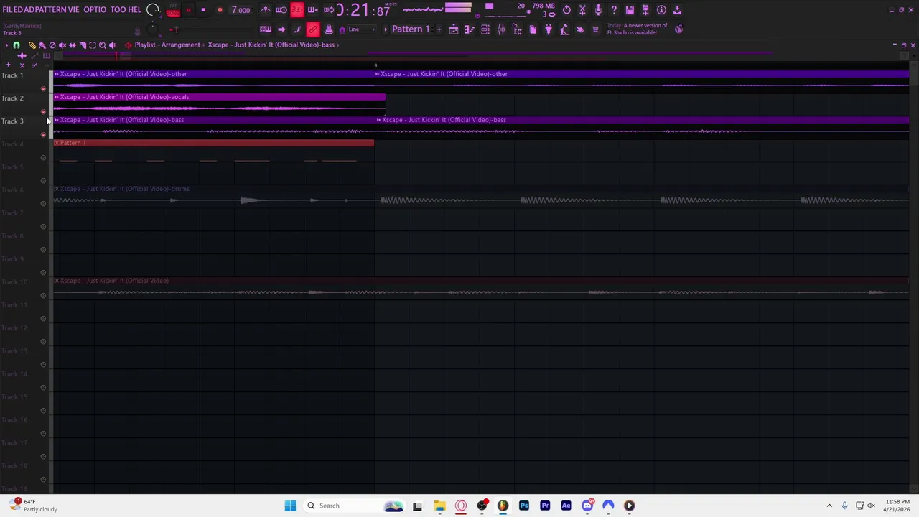Image resolution: width=919 pixels, height=517 pixels.
Task: Open playlist options arrow menu
Action: click(x=6, y=45)
